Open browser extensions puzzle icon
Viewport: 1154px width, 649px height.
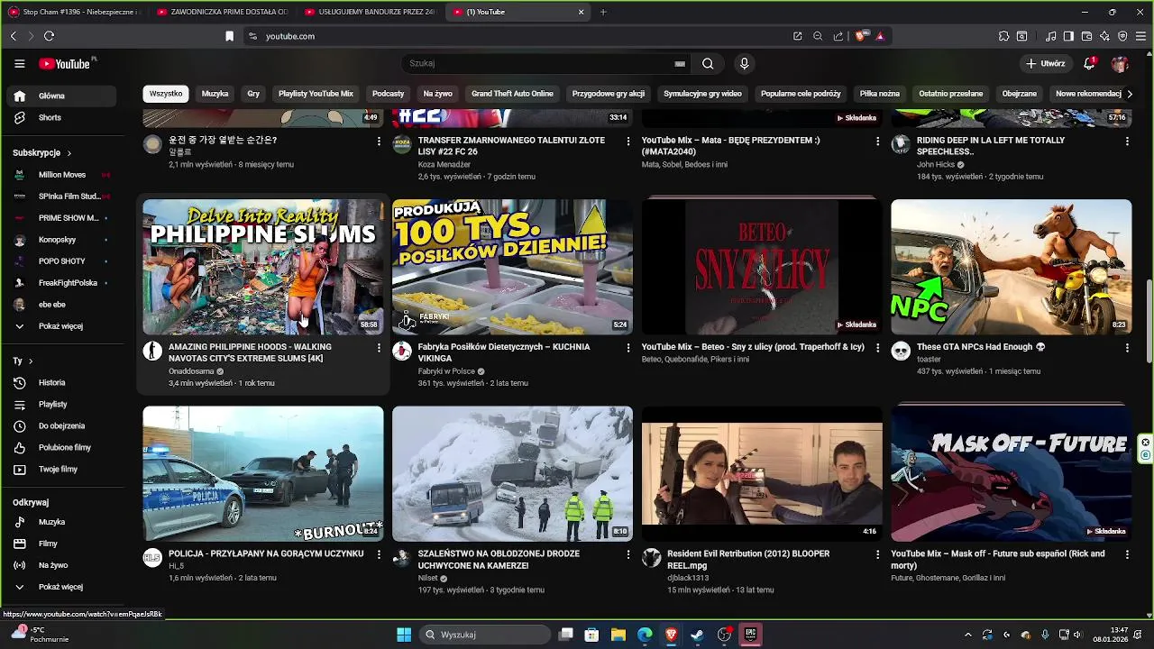pyautogui.click(x=1003, y=36)
